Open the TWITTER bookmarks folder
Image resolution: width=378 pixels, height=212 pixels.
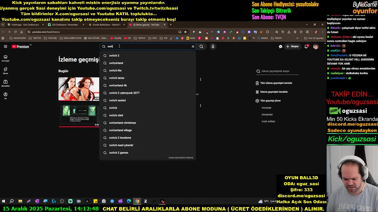[35, 38]
